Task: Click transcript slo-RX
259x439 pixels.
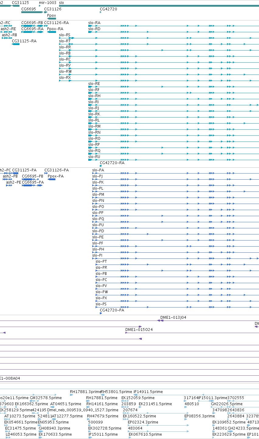Action: click(x=65, y=78)
